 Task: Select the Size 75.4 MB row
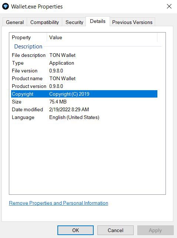(84, 102)
